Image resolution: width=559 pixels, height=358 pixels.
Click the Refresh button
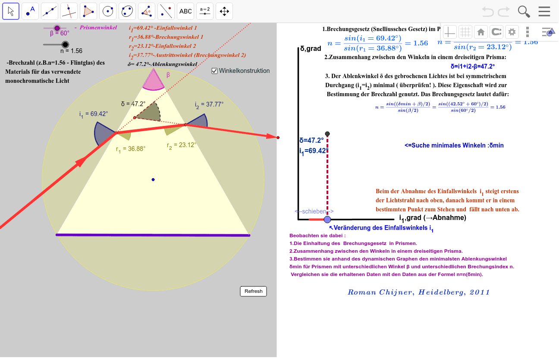(x=254, y=291)
